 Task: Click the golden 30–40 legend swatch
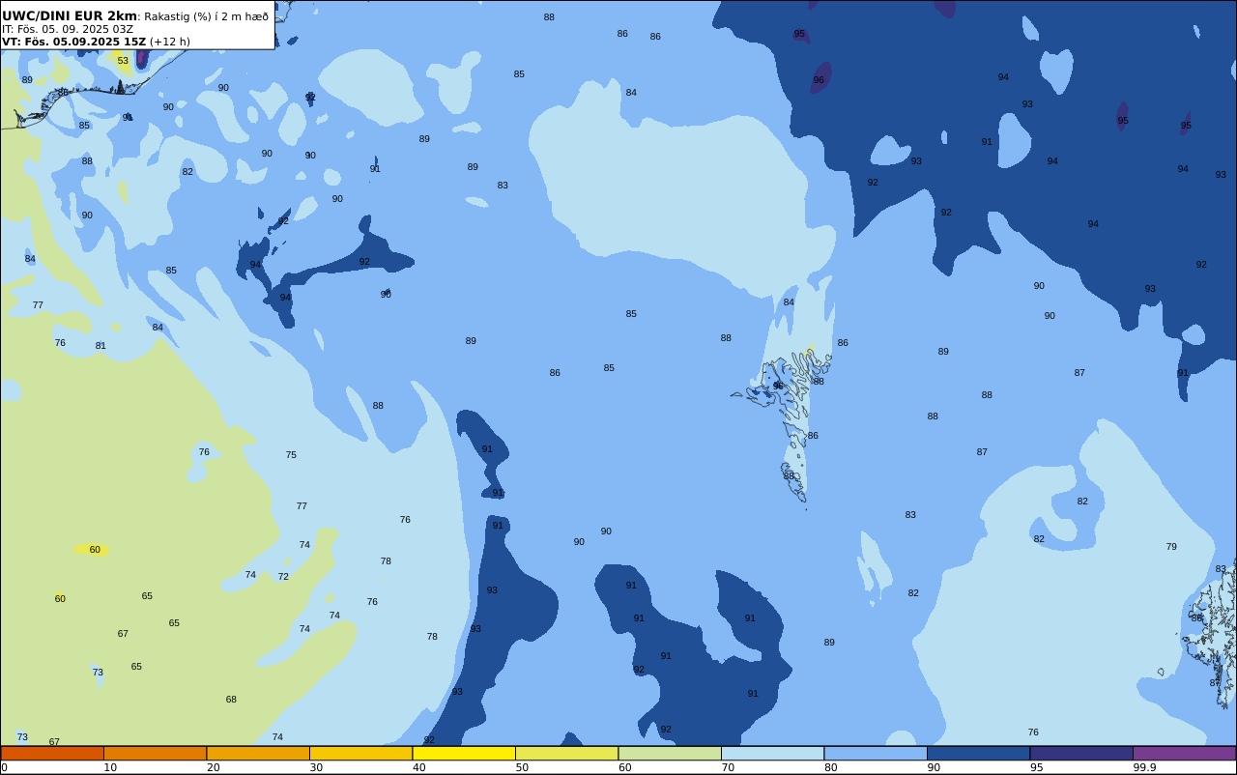click(360, 753)
